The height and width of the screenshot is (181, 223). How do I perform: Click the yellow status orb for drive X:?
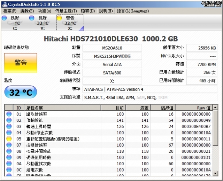click(59, 18)
